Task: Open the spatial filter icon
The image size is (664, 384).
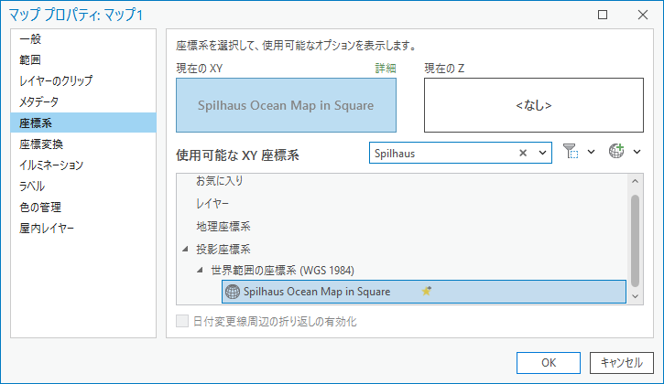Action: [x=570, y=152]
